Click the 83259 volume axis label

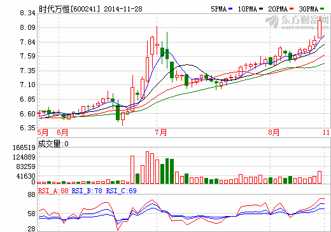click(25, 167)
